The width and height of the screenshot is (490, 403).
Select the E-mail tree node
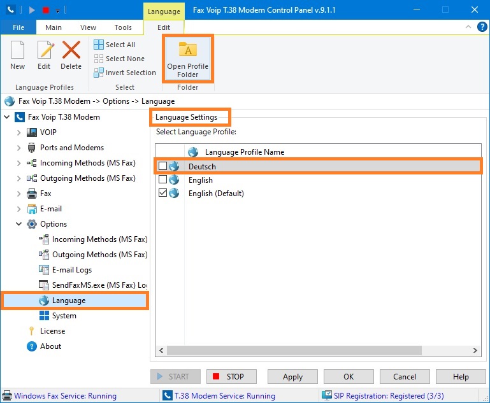pos(51,209)
